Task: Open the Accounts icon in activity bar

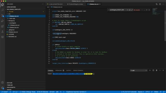Action: tap(2, 82)
